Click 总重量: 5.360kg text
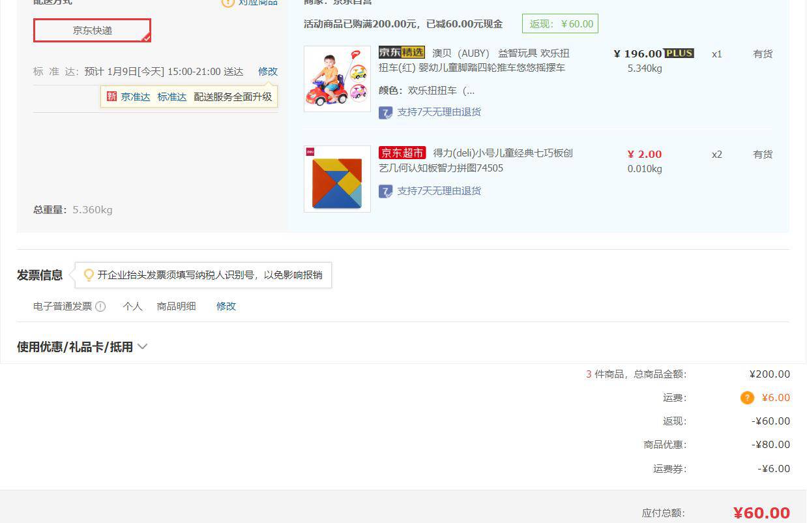This screenshot has height=523, width=807. tap(73, 210)
